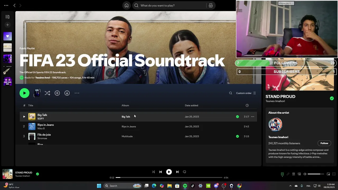Image resolution: width=338 pixels, height=190 pixels.
Task: Open Multitude album link
Action: coord(127,136)
